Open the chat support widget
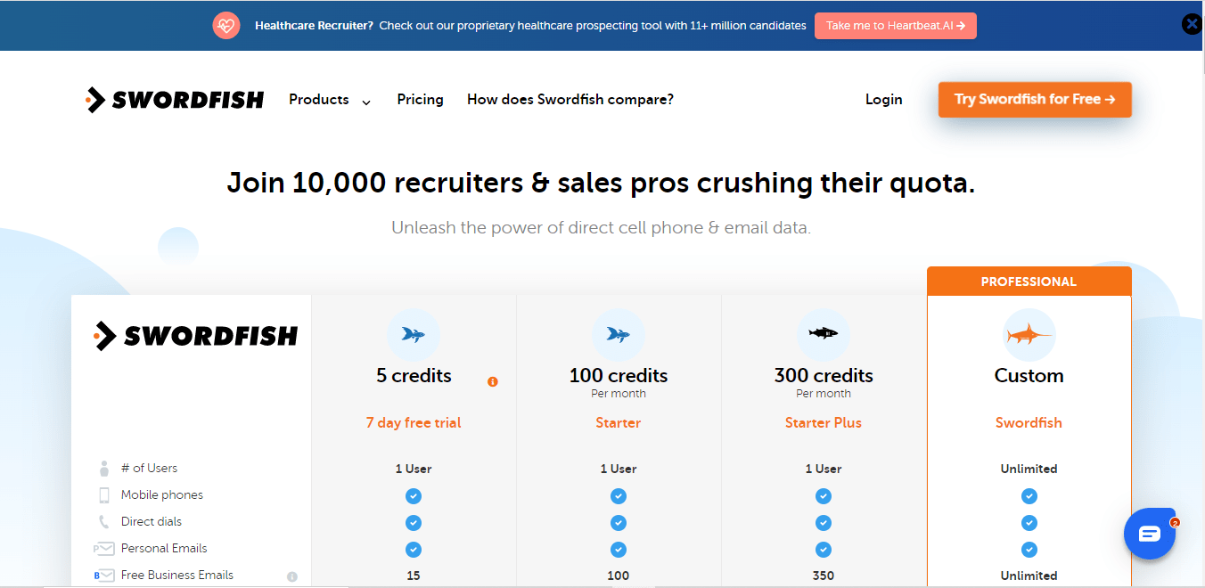The width and height of the screenshot is (1205, 588). click(x=1149, y=534)
